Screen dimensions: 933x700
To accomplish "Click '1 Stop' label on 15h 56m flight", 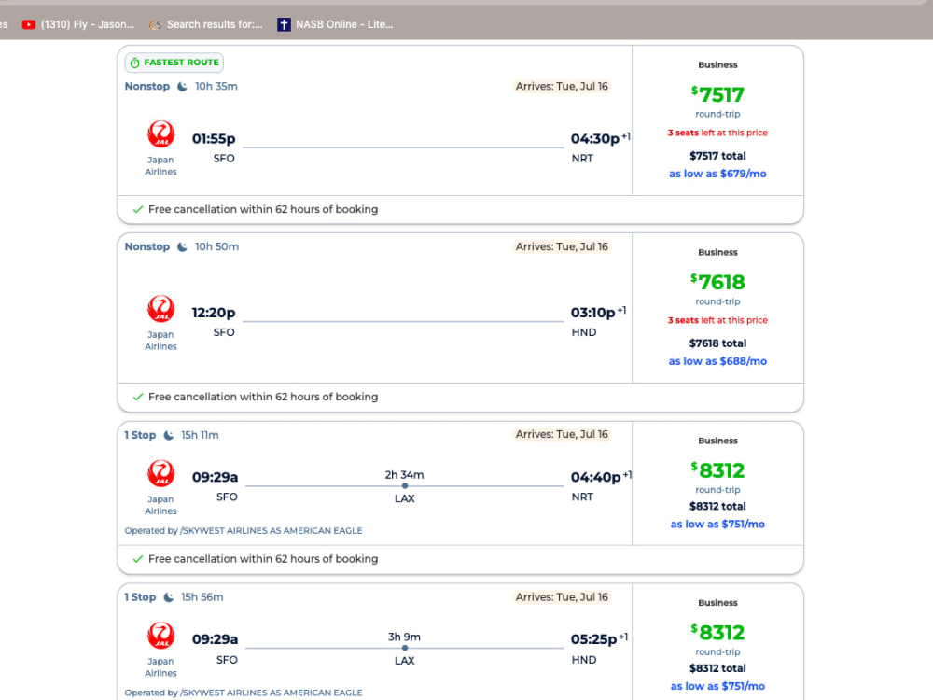I will [x=140, y=597].
